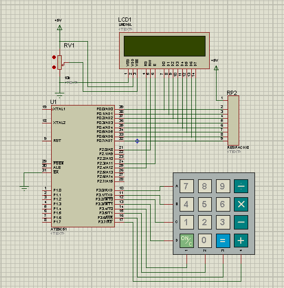Click the +5V power terminal near RP2
The height and width of the screenshot is (288, 284).
coord(216,68)
